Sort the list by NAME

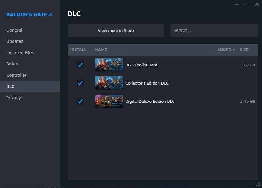point(101,50)
